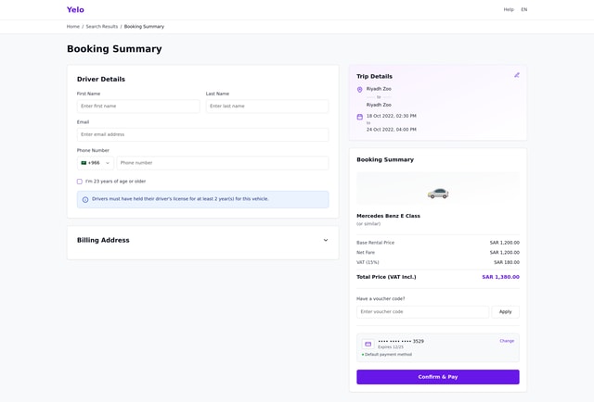Focus the First Name input field

pyautogui.click(x=138, y=107)
